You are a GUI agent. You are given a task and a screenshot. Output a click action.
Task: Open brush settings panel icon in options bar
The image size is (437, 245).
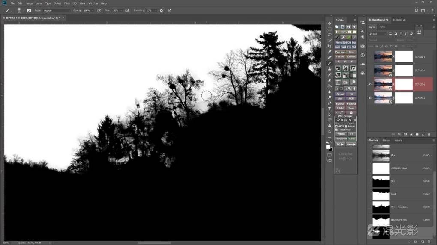click(x=29, y=11)
